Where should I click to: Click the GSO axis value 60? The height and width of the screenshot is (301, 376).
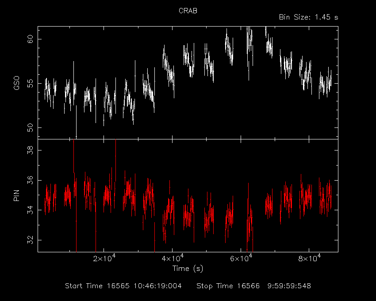tap(30, 39)
